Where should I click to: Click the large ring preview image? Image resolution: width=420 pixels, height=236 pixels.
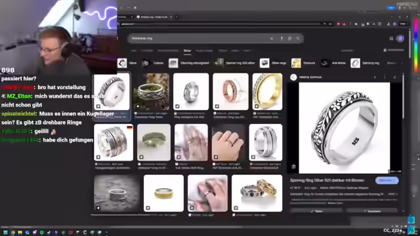(x=344, y=128)
